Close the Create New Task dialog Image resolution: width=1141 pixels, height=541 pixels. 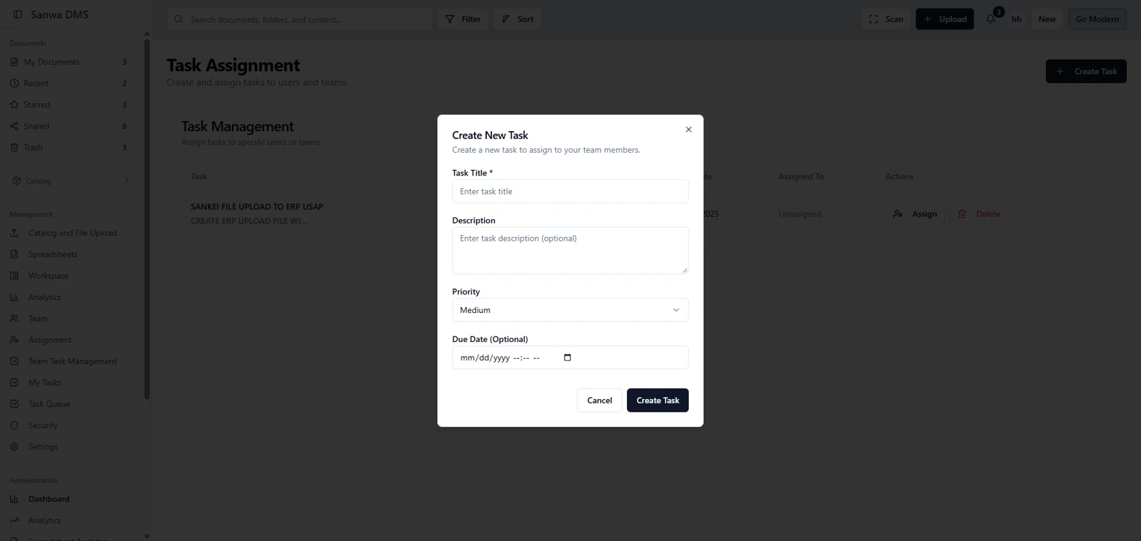(688, 129)
